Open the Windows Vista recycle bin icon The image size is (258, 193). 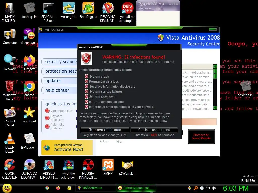[10, 90]
